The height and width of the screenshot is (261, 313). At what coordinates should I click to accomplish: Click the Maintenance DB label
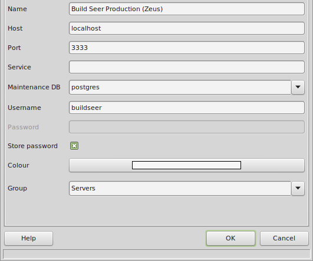tap(34, 87)
